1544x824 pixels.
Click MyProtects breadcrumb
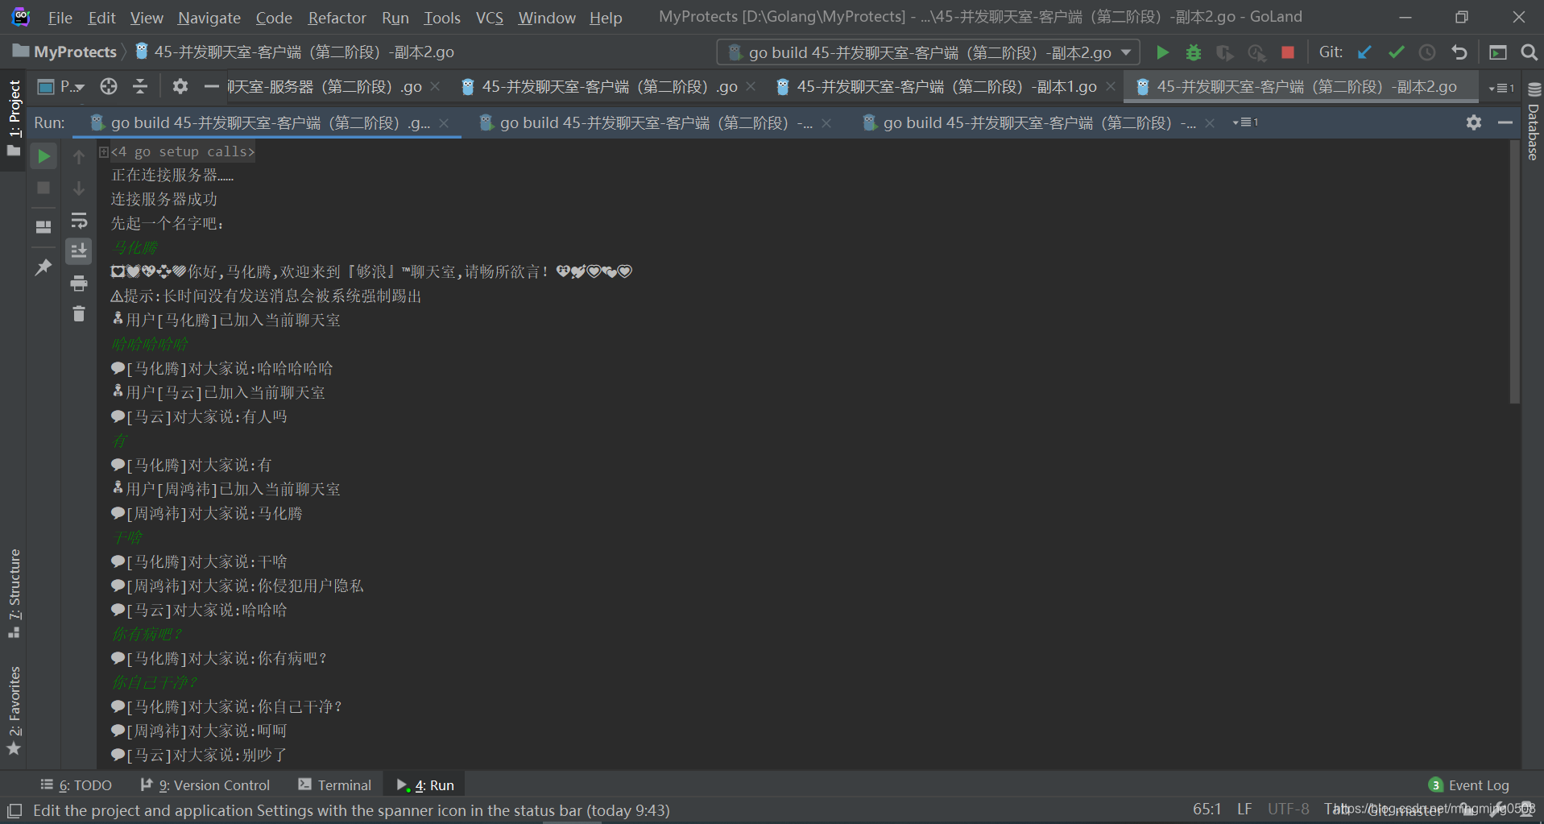coord(66,52)
